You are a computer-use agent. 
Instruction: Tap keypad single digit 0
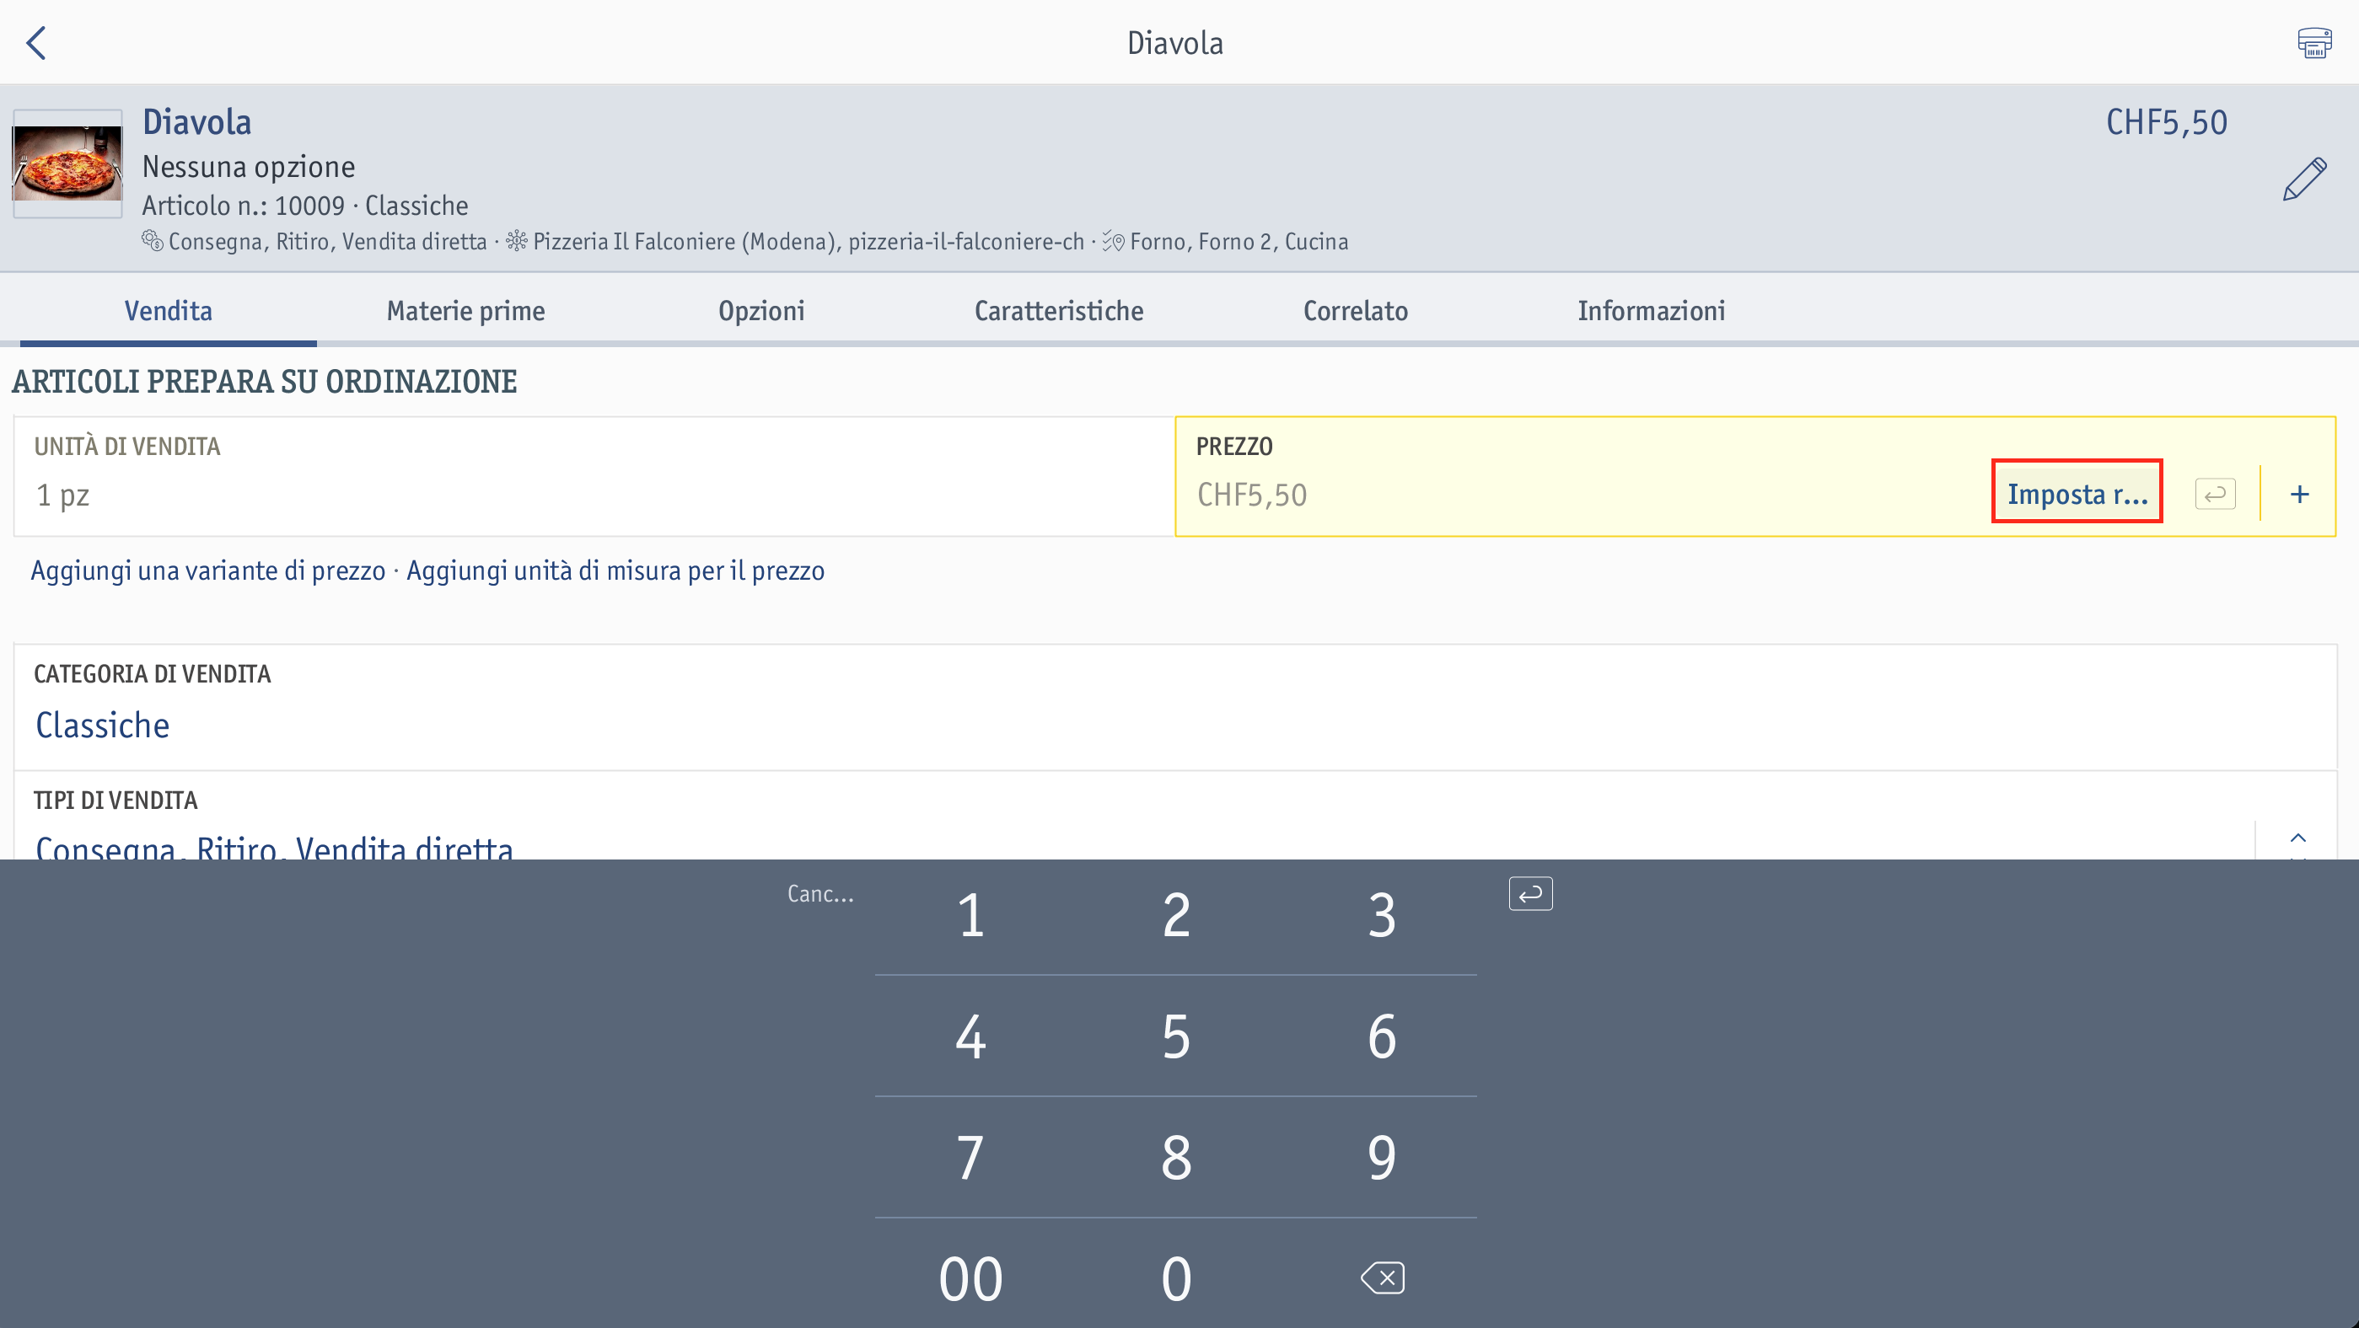(1176, 1277)
